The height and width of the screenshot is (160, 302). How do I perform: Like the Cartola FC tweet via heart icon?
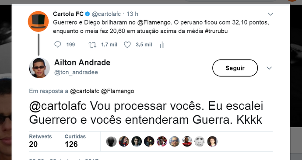click(x=127, y=45)
